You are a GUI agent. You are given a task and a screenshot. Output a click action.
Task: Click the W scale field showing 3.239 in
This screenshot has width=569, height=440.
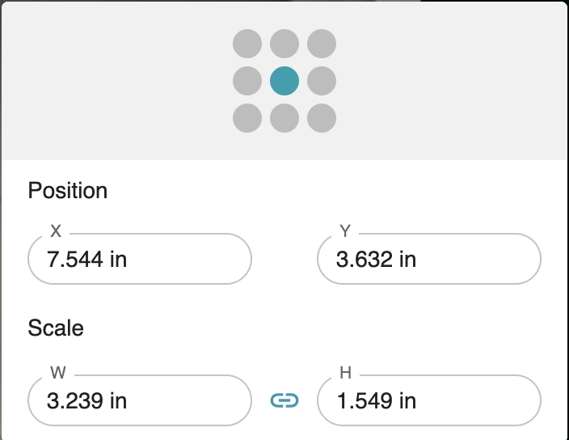(x=140, y=400)
